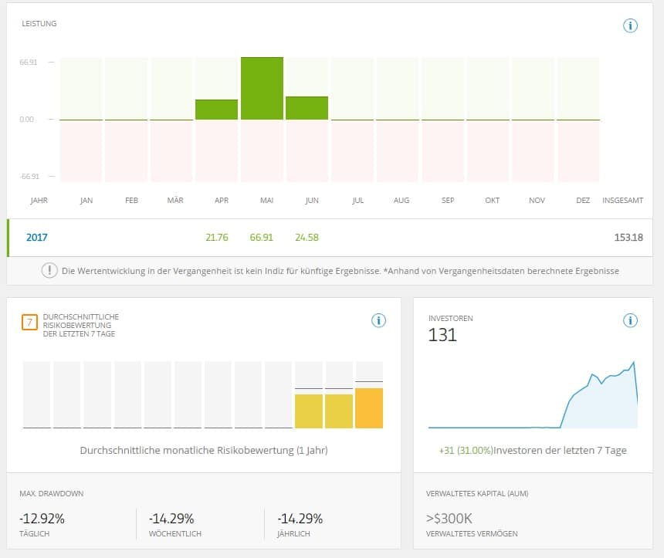Click the investors line chart peak
Image resolution: width=664 pixels, height=558 pixels.
(x=634, y=362)
